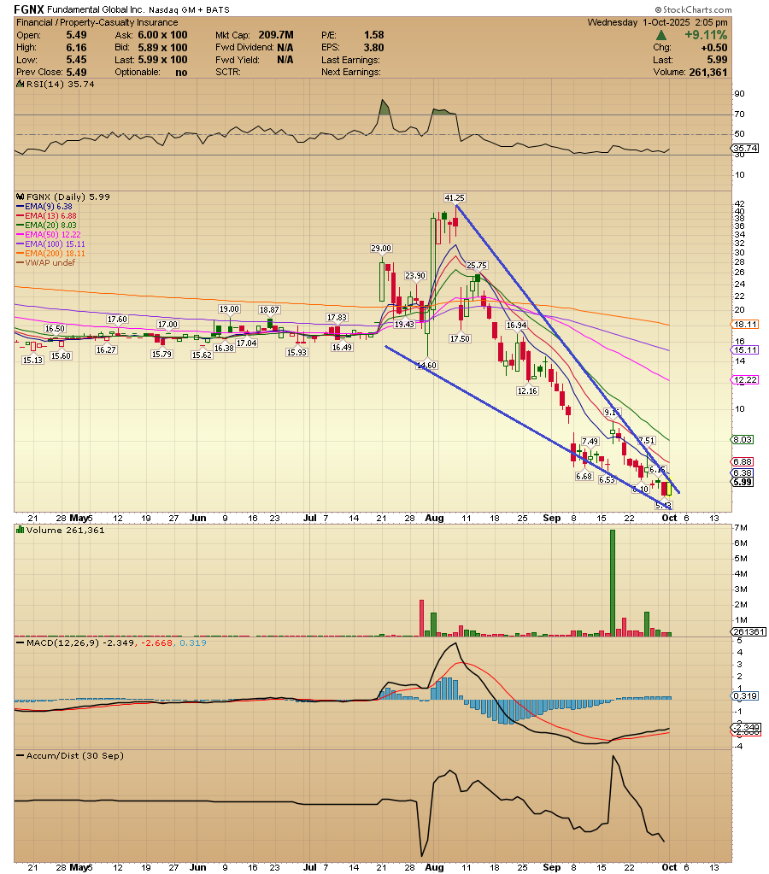Click the 18.11 EMA axis tag

[x=742, y=325]
